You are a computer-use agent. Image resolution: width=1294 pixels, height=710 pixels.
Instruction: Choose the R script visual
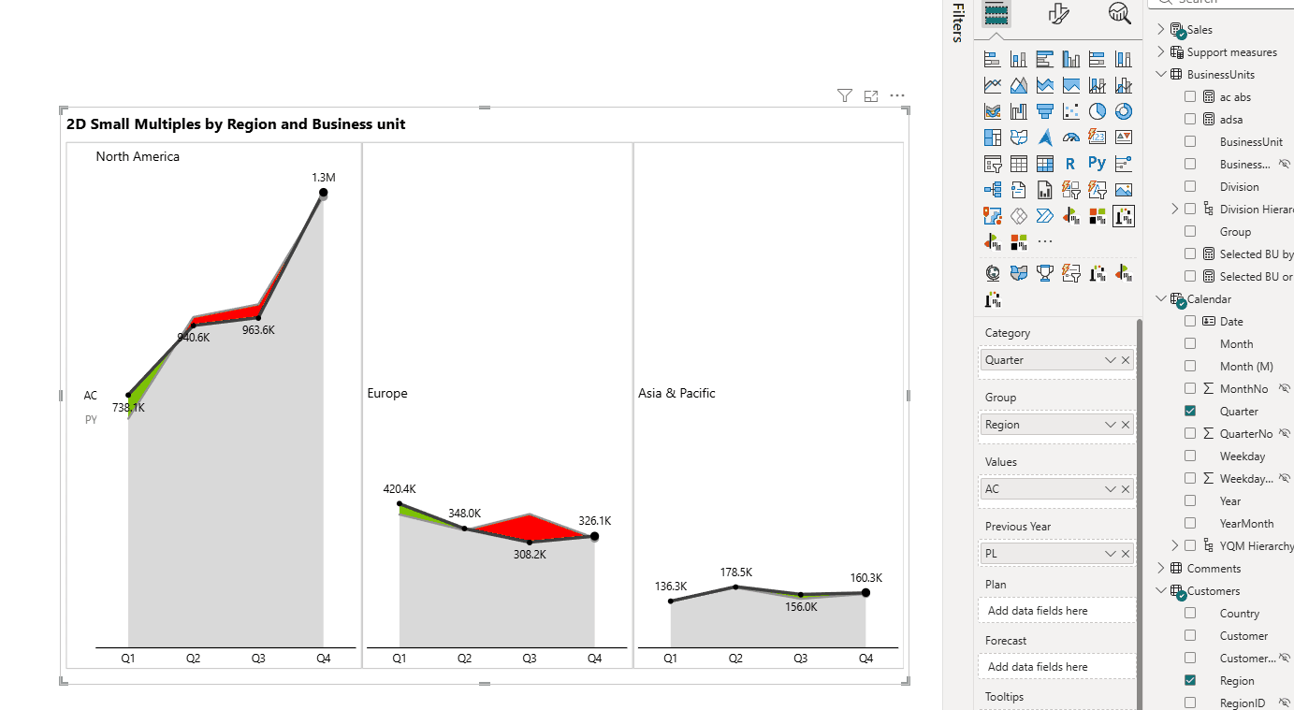tap(1071, 164)
